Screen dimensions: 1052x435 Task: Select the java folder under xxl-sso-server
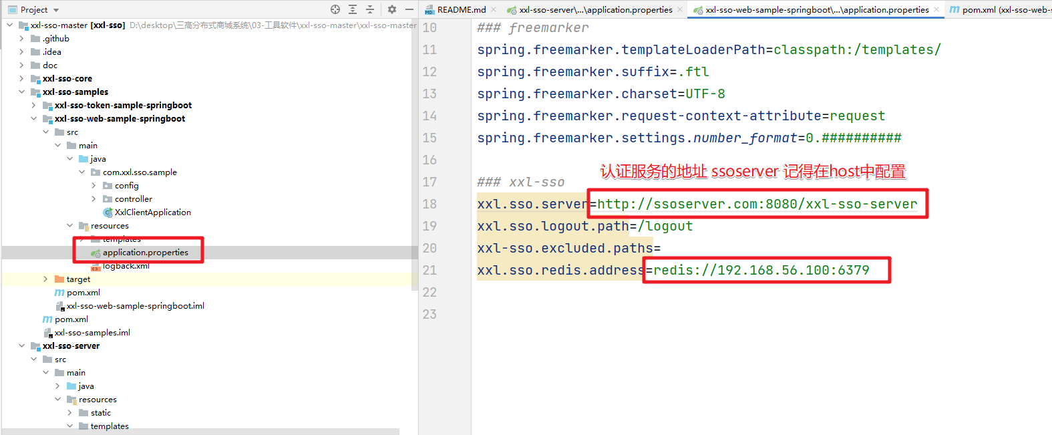pos(86,386)
